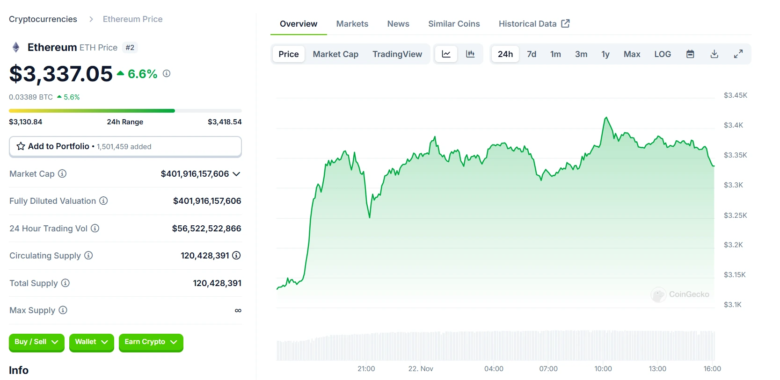Viewport: 780px width, 380px height.
Task: Set chart range to 1m
Action: coord(555,54)
